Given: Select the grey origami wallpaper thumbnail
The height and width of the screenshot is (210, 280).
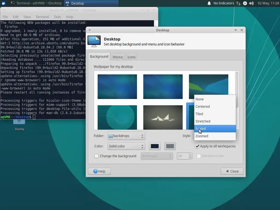Looking at the screenshot, I should (x=163, y=117).
